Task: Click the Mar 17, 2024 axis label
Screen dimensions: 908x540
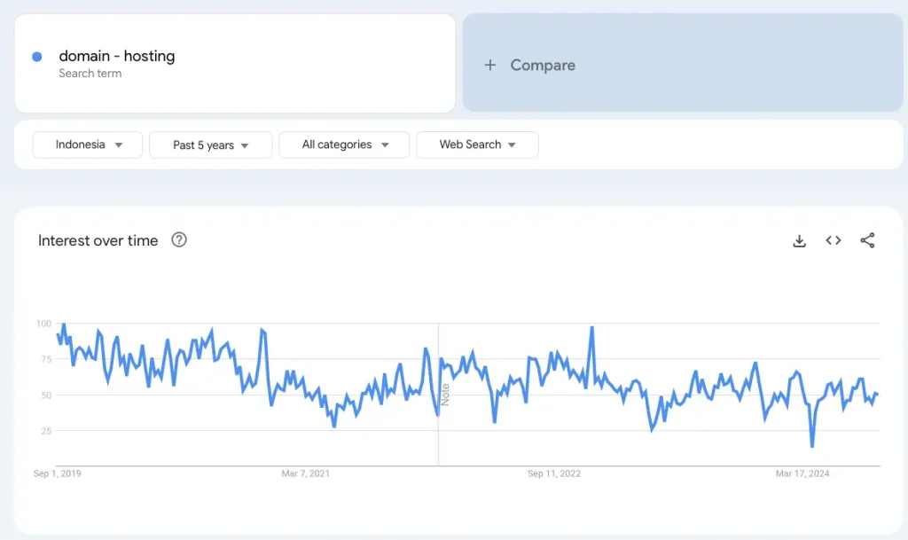Action: [802, 473]
